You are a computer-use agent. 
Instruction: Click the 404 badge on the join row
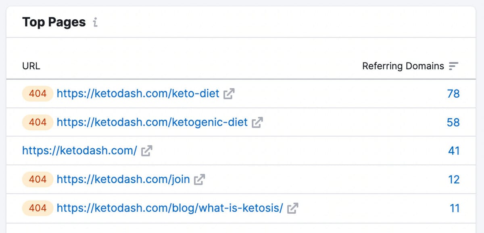coord(38,179)
